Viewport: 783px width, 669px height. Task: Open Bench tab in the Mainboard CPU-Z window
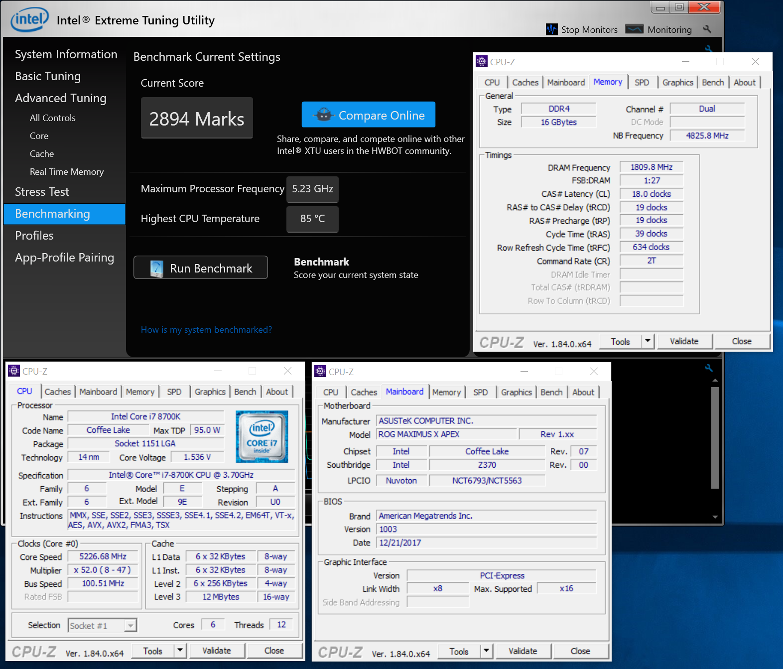[551, 392]
